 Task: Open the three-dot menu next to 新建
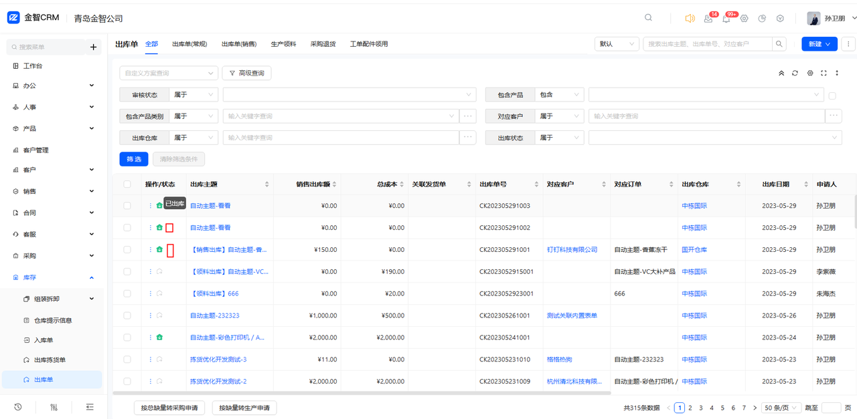848,44
